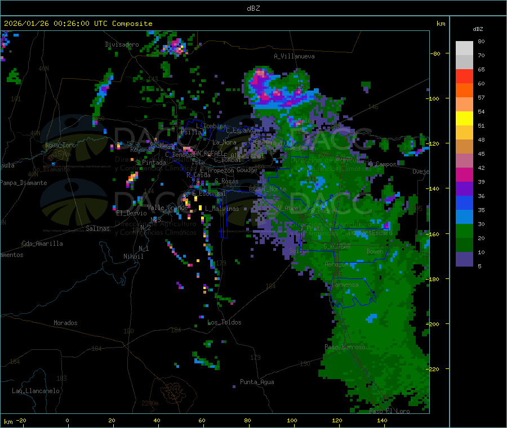Click the Goudge map label

click(247, 170)
